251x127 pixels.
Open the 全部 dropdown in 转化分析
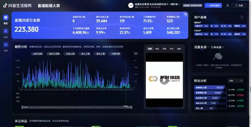pos(236,81)
